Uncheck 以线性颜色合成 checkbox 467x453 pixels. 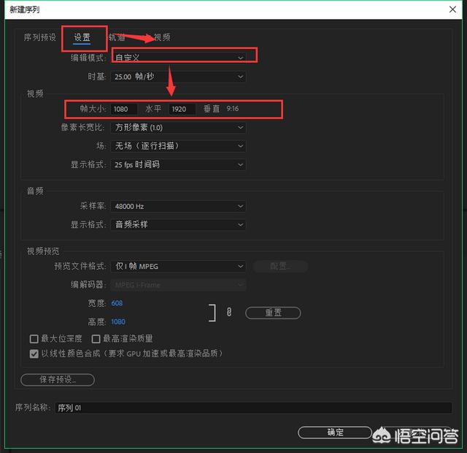pyautogui.click(x=34, y=354)
